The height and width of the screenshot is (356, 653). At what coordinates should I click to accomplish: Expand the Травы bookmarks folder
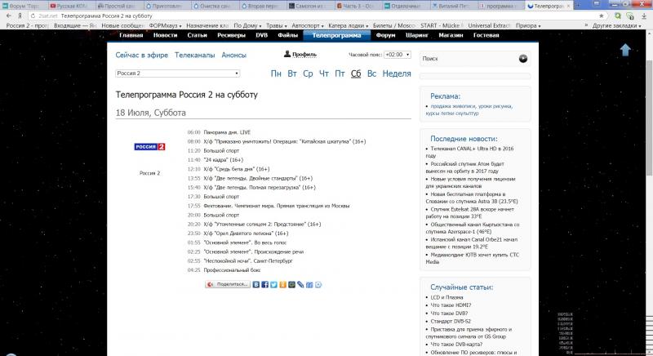277,26
